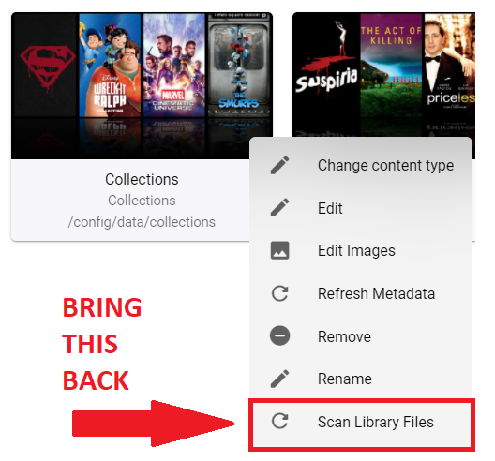
Task: Click the pencil icon beside Change content type
Action: 279,165
